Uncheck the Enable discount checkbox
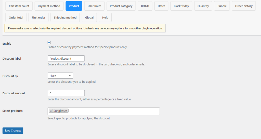 pyautogui.click(x=49, y=42)
